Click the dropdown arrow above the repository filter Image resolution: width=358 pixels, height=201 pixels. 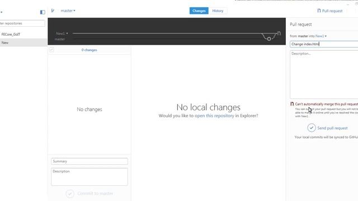pos(1,12)
